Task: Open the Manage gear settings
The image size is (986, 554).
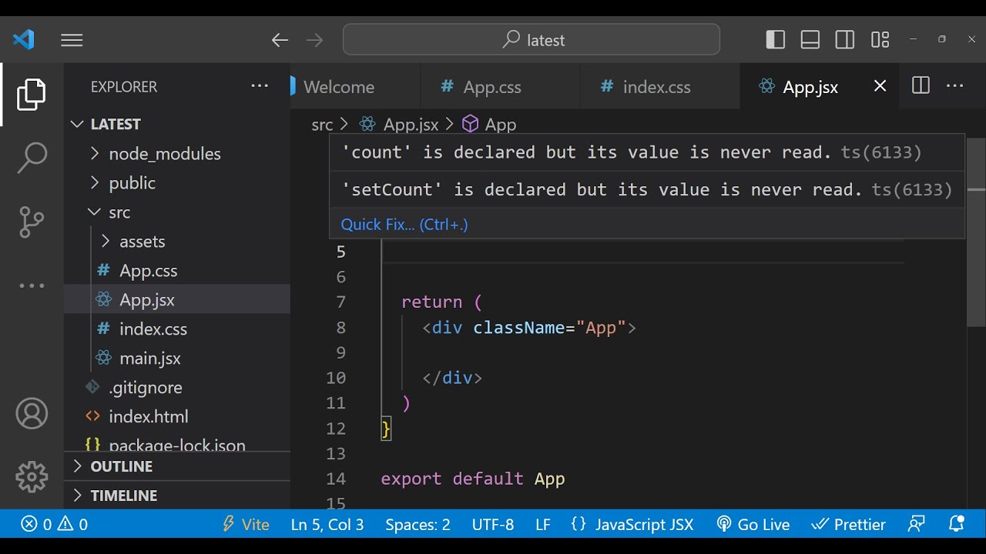Action: (32, 477)
